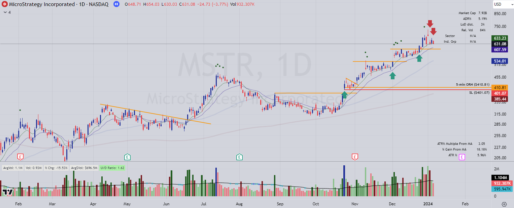The image size is (514, 208).
Task: Select the descending orange trendline from April to June
Action: point(156,114)
